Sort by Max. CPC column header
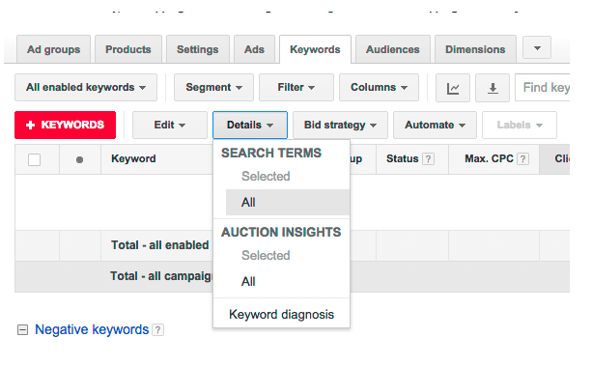The height and width of the screenshot is (366, 592). coord(489,158)
